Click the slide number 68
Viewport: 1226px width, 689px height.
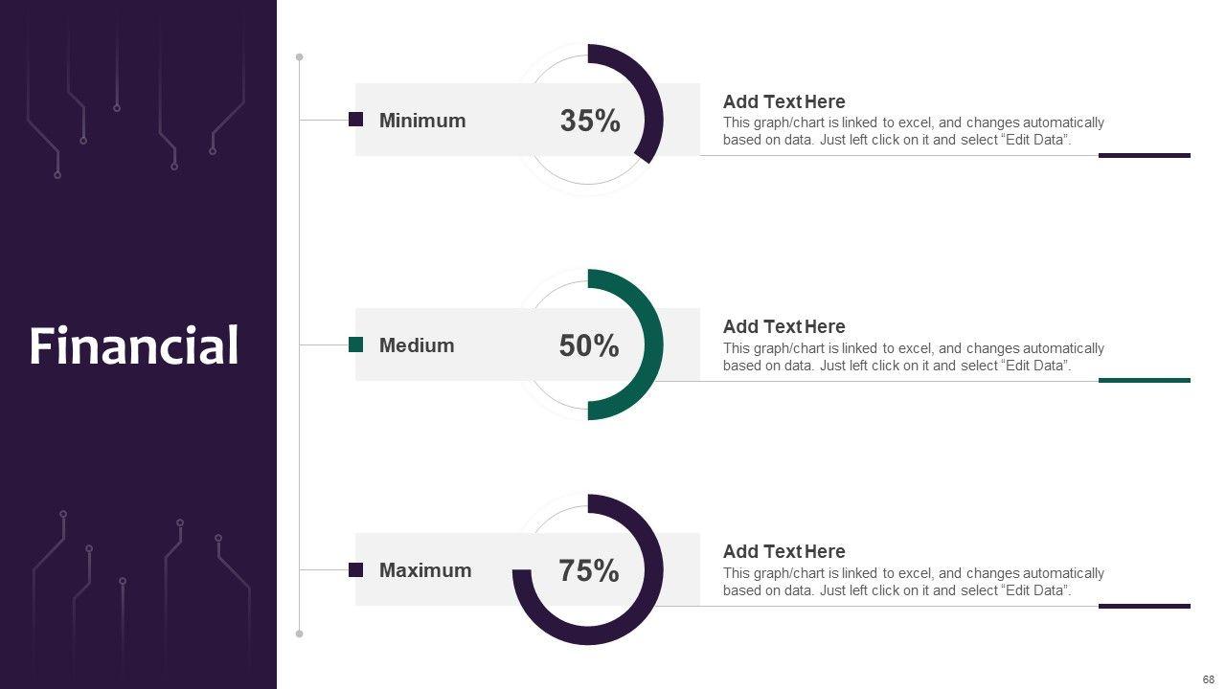coord(1209,679)
